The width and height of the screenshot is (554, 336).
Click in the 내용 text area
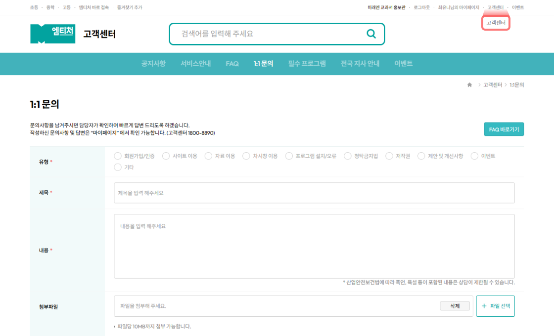314,246
